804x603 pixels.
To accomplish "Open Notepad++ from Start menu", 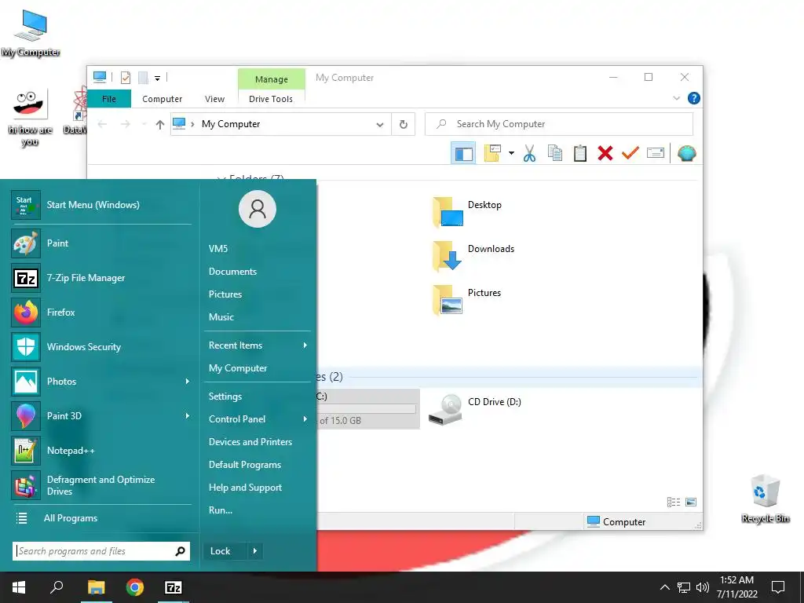I will click(101, 450).
